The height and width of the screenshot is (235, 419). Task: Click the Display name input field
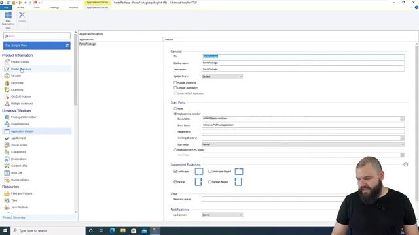[303, 63]
